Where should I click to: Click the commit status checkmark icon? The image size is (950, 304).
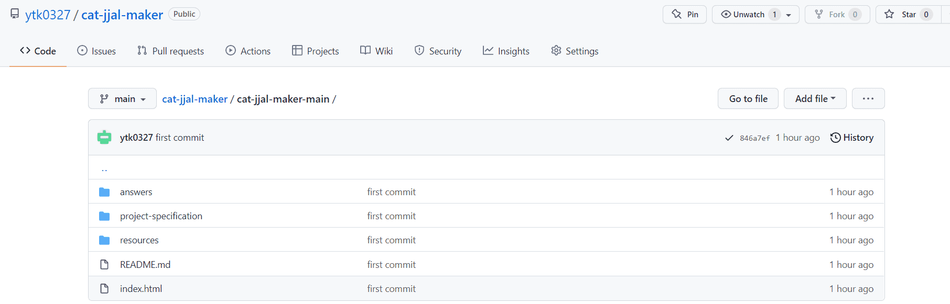point(729,138)
